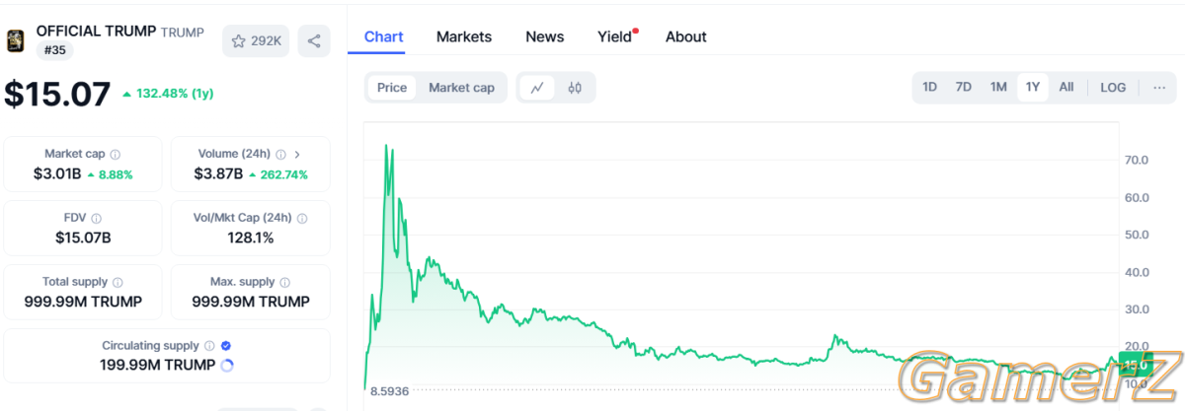Click the price chart peak near 70
Viewport: 1185px width, 411px height.
(x=388, y=146)
